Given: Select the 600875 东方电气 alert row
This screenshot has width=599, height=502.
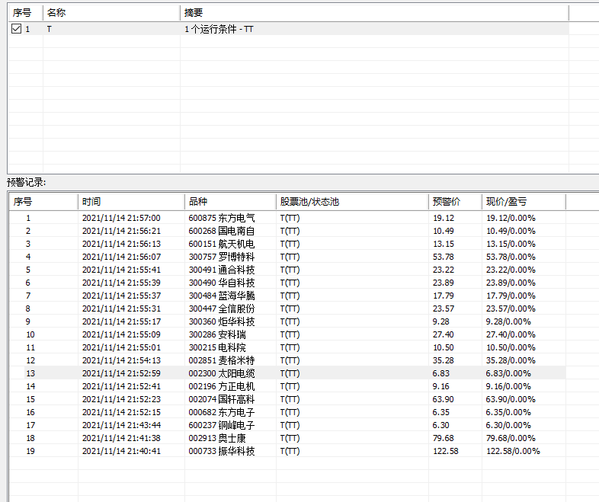Looking at the screenshot, I should click(287, 218).
